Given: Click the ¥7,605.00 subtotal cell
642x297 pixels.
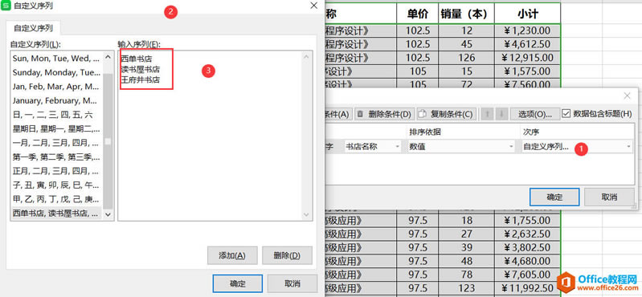Looking at the screenshot, I should (x=527, y=275).
